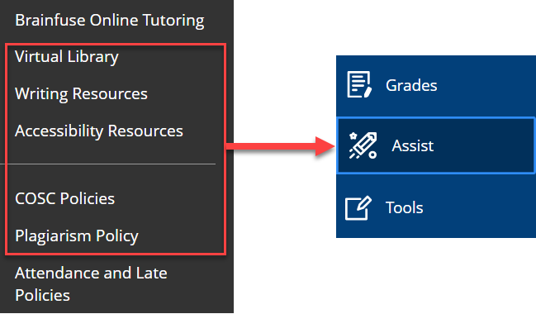536x314 pixels.
Task: Open the Plagiarism Policy link
Action: [x=77, y=236]
